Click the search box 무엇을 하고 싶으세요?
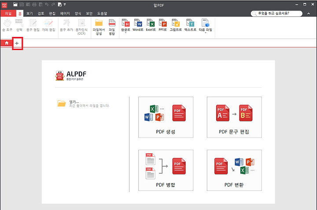The image size is (317, 210). [x=276, y=13]
